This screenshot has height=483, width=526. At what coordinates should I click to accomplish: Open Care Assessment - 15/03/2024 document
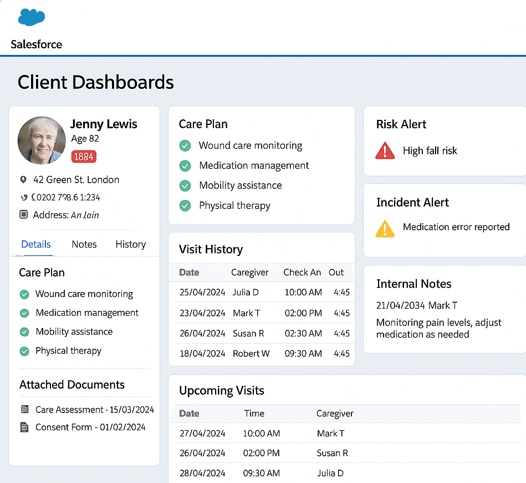click(95, 410)
